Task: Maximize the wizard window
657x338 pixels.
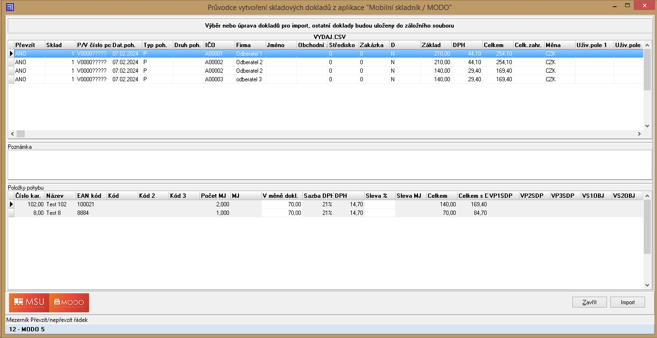Action: [x=627, y=6]
